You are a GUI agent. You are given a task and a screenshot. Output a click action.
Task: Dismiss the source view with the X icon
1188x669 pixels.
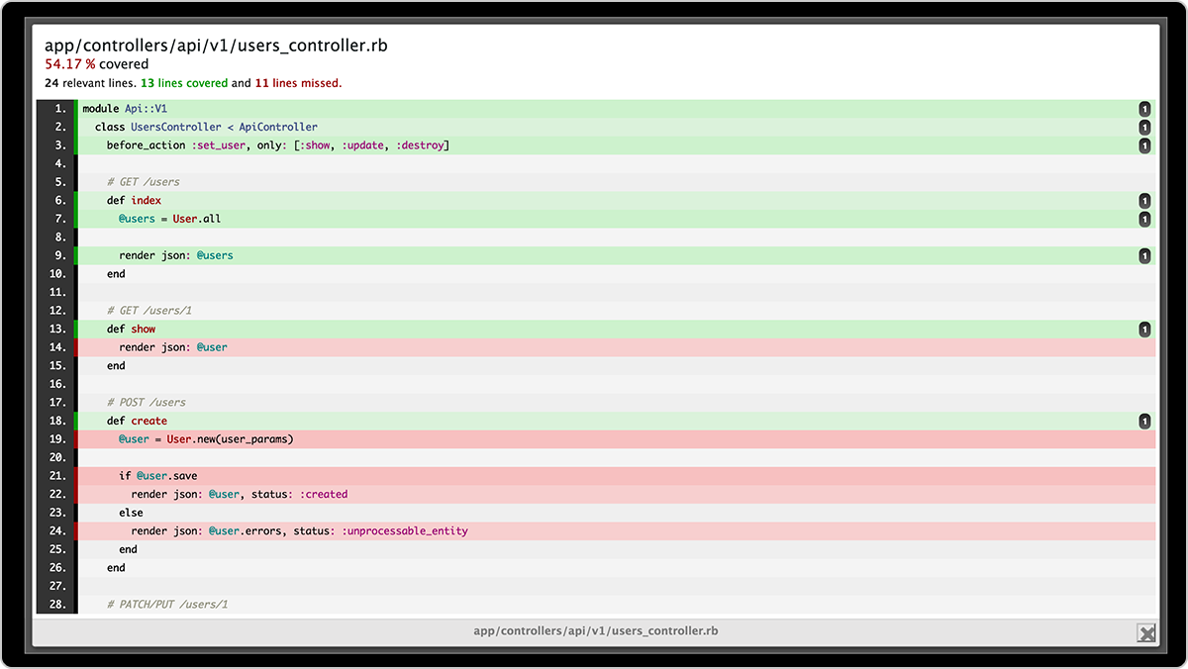pyautogui.click(x=1145, y=632)
